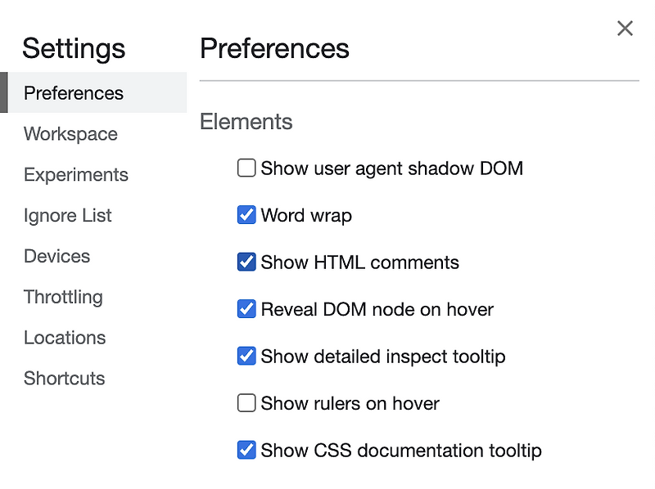This screenshot has height=489, width=655.
Task: Switch to the Experiments tab
Action: tap(76, 175)
